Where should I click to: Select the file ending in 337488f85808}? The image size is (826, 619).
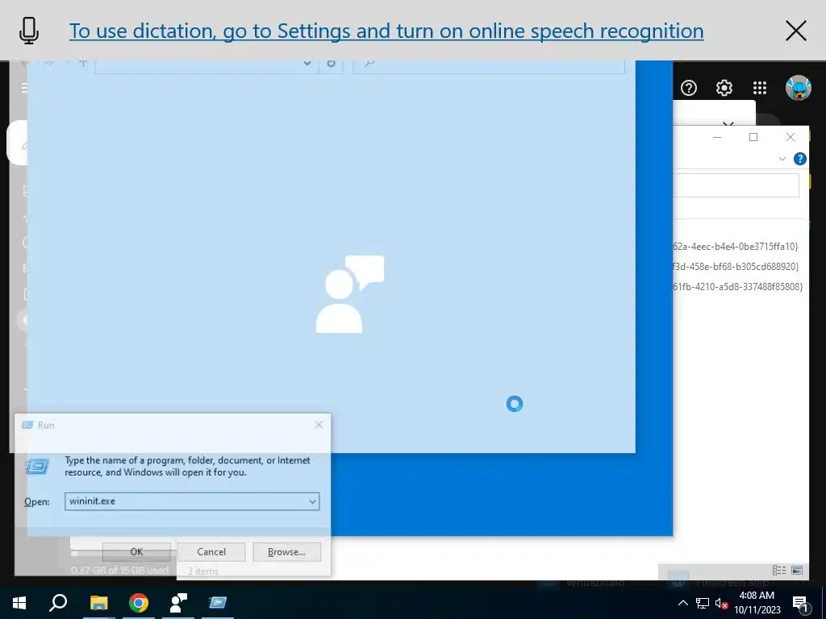tap(737, 287)
